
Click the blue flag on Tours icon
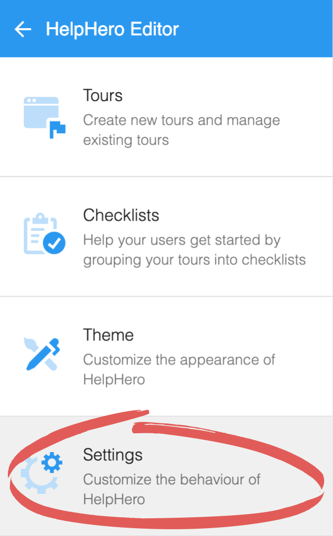point(57,129)
